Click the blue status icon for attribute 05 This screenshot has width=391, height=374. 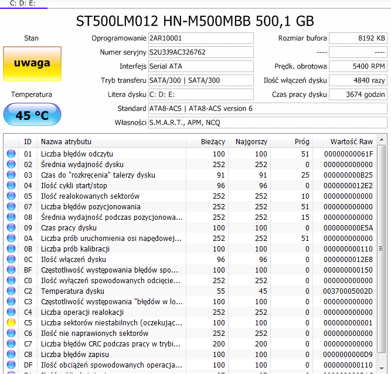pyautogui.click(x=11, y=196)
